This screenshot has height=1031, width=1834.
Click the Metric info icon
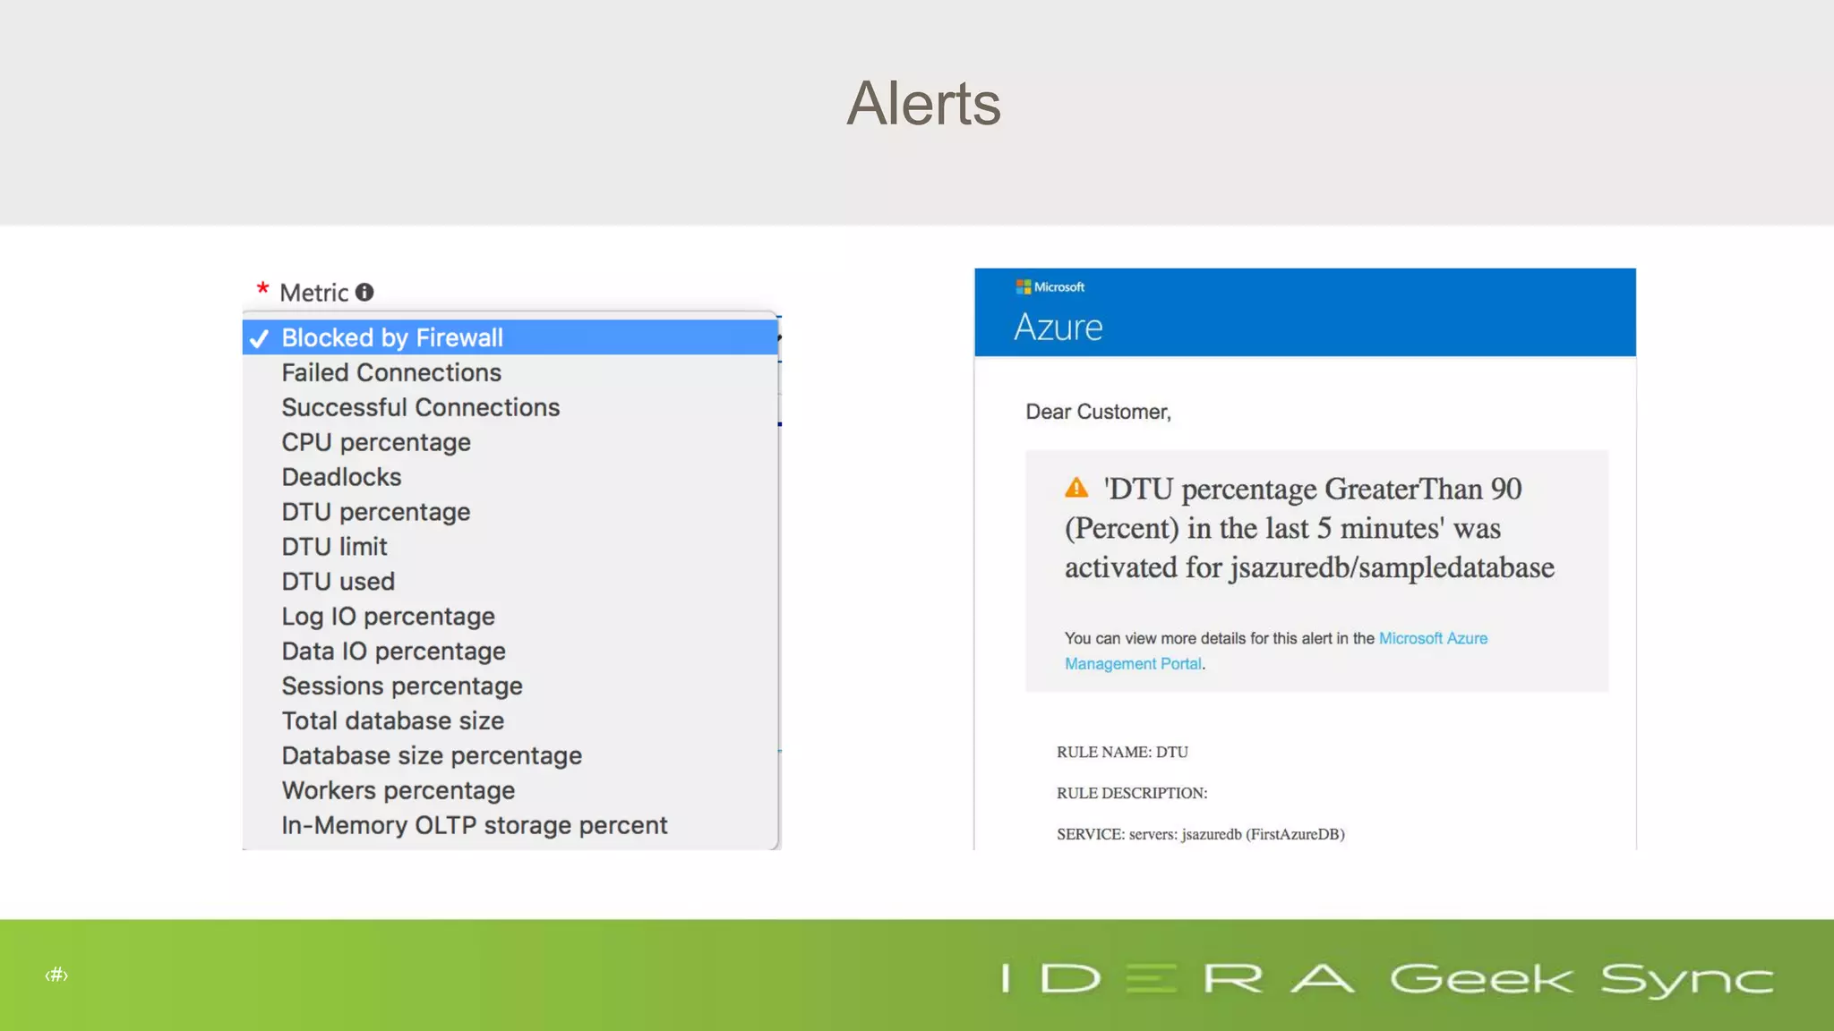coord(364,293)
